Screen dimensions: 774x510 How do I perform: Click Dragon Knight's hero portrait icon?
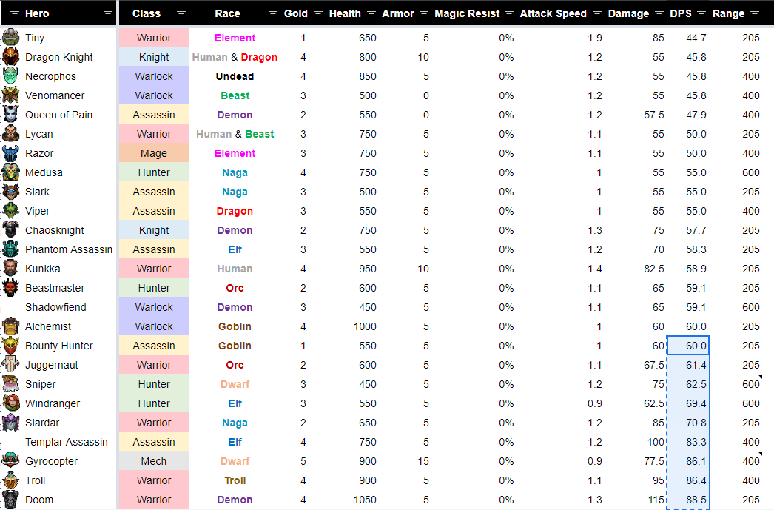pyautogui.click(x=10, y=57)
